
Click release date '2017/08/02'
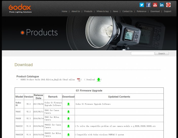[38, 104]
